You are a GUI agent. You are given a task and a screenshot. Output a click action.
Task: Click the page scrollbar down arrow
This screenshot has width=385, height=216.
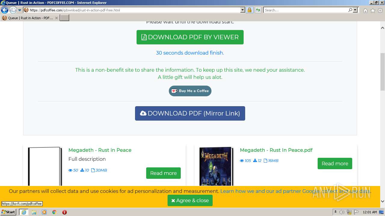(383, 201)
